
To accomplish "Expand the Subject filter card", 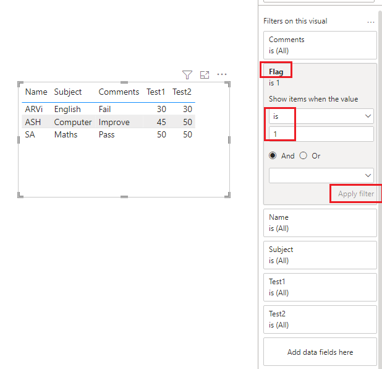I will pyautogui.click(x=320, y=255).
